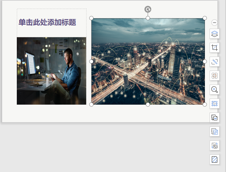This screenshot has width=226, height=172.
Task: Click the right-middle resize handle of the city picture
Action: point(205,61)
